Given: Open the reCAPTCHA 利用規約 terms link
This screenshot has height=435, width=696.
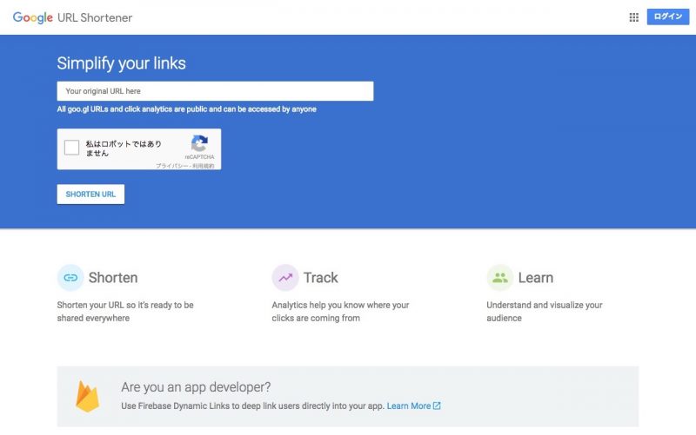Looking at the screenshot, I should click(x=204, y=165).
